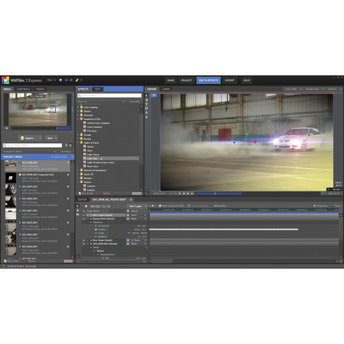Click the viewer playback scrubber bar
344x344 pixels.
click(258, 194)
